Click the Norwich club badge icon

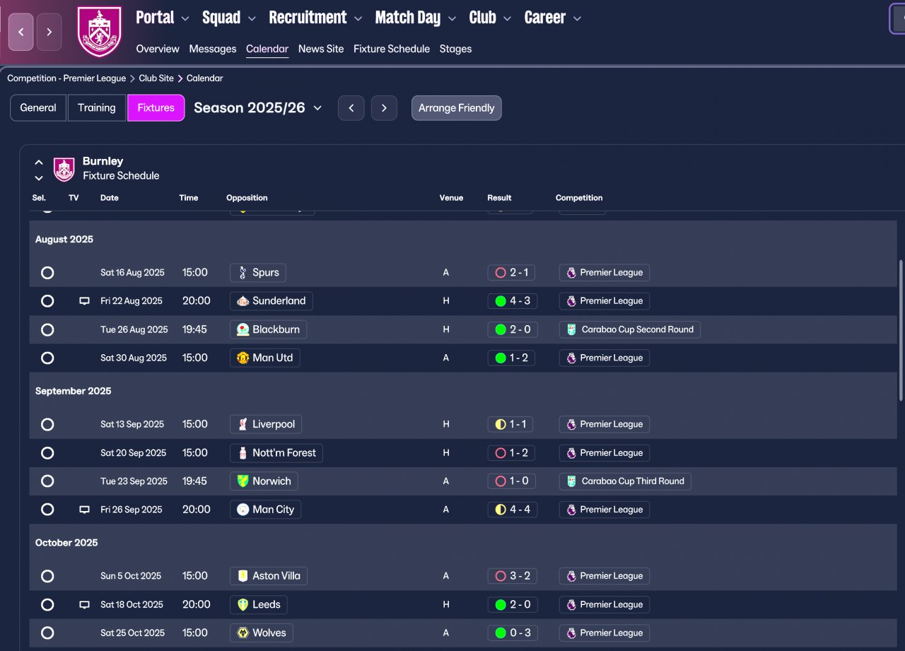pos(243,481)
